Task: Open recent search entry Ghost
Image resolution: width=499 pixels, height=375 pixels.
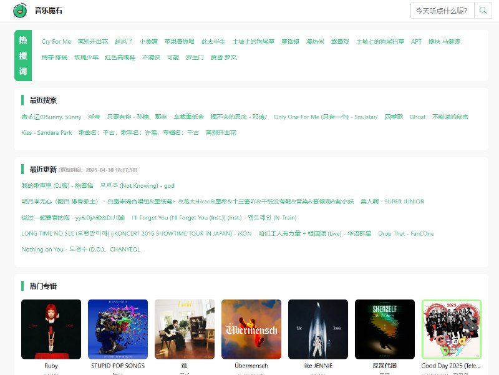Action: click(x=417, y=117)
